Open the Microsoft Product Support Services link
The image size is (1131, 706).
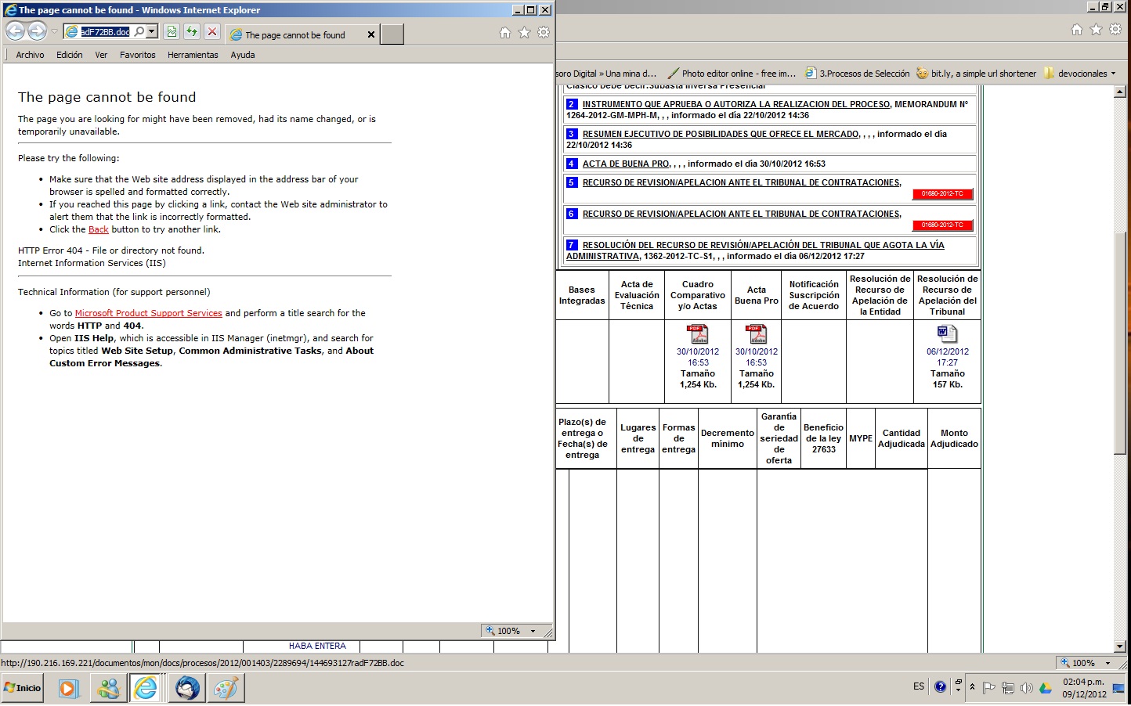pyautogui.click(x=148, y=313)
